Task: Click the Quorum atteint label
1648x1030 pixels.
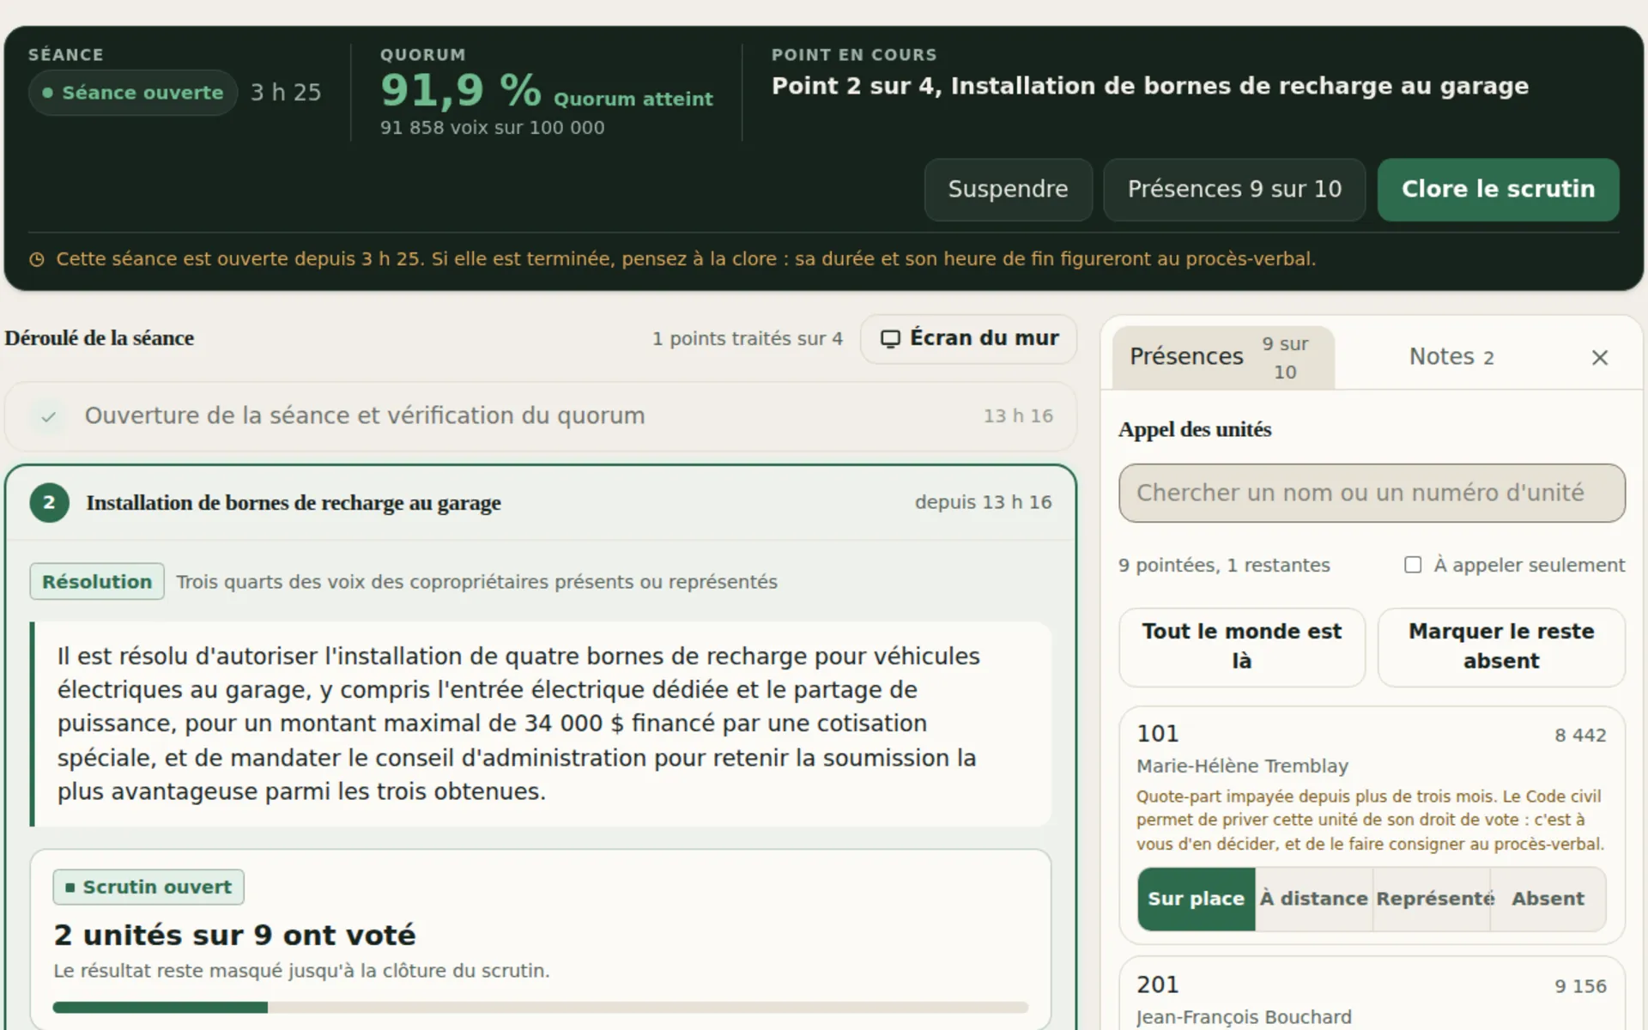Action: [633, 100]
